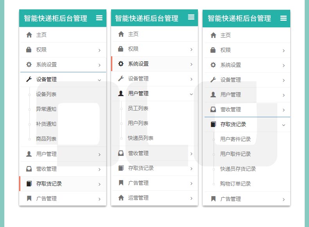Select 快递员存货记录 under 存取货记录

[x=238, y=169]
